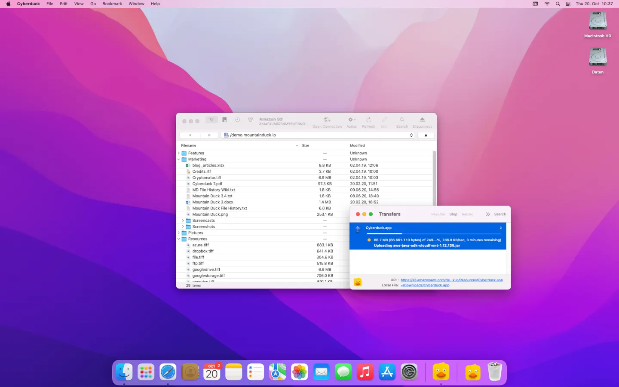Screen dimensions: 619x387
Task: Open the Trash in the Dock
Action: 495,372
